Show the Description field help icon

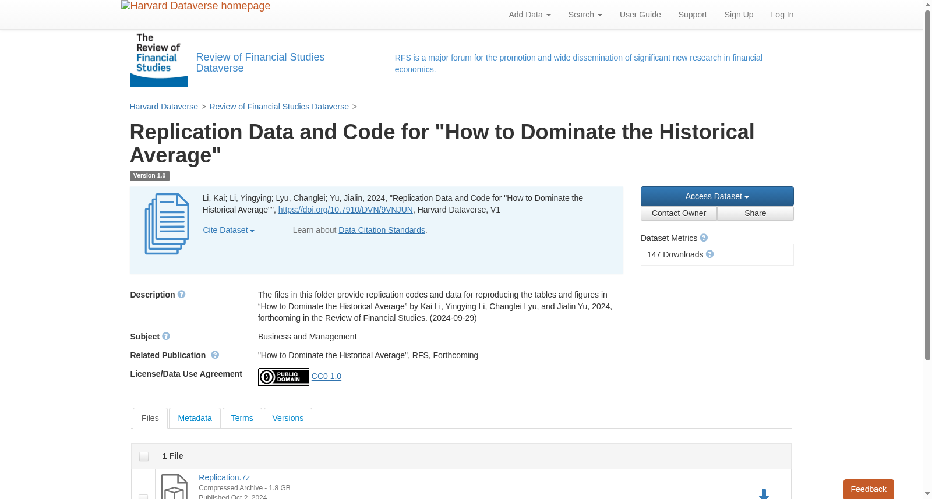pyautogui.click(x=181, y=294)
